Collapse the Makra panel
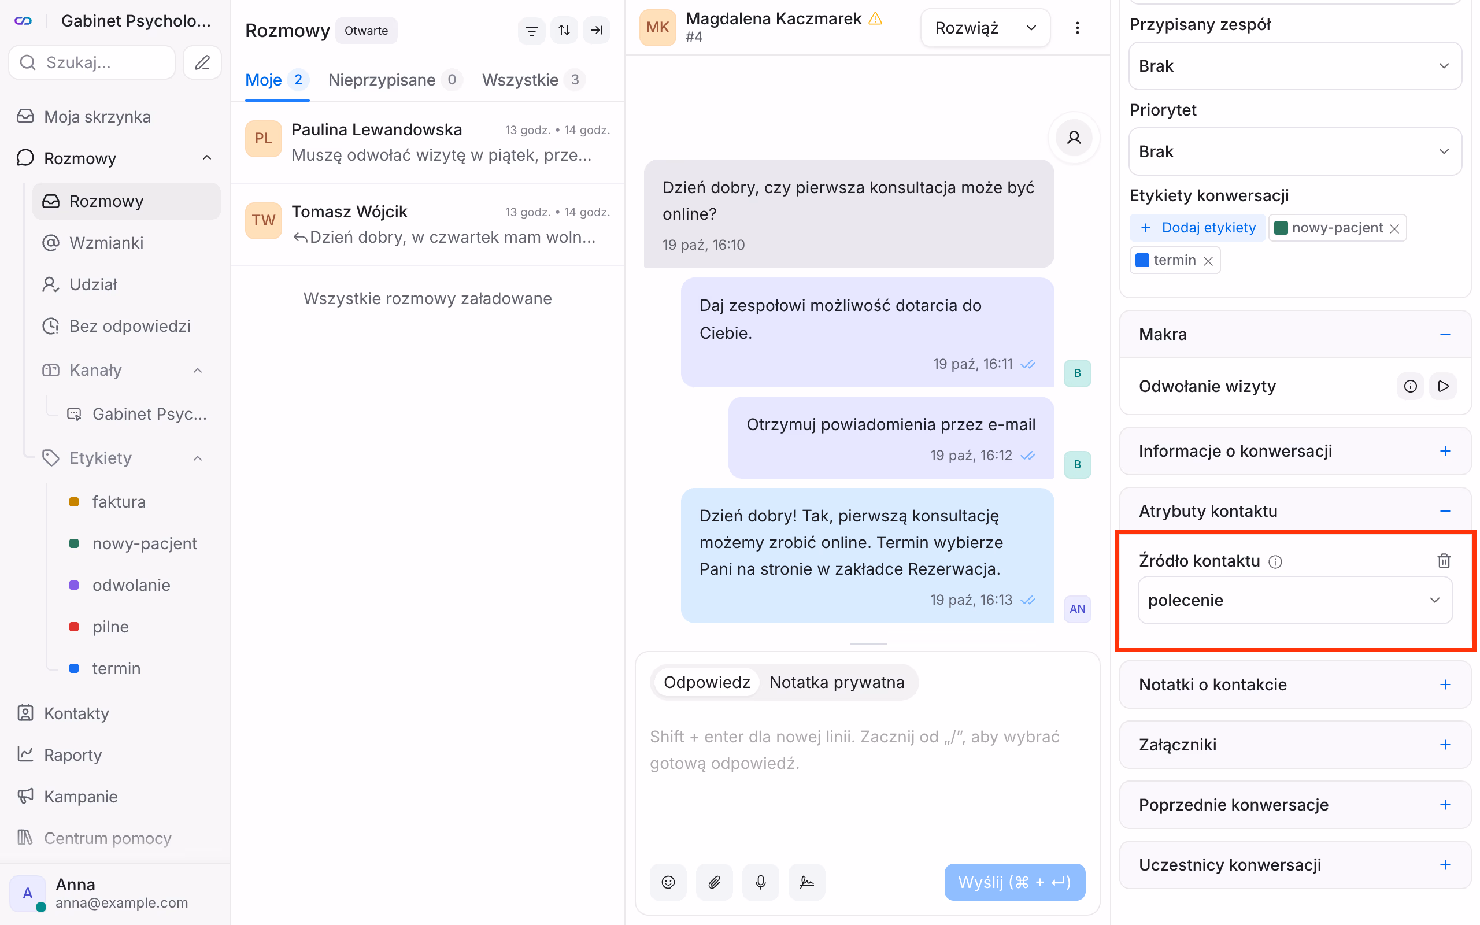The height and width of the screenshot is (925, 1480). (x=1445, y=334)
